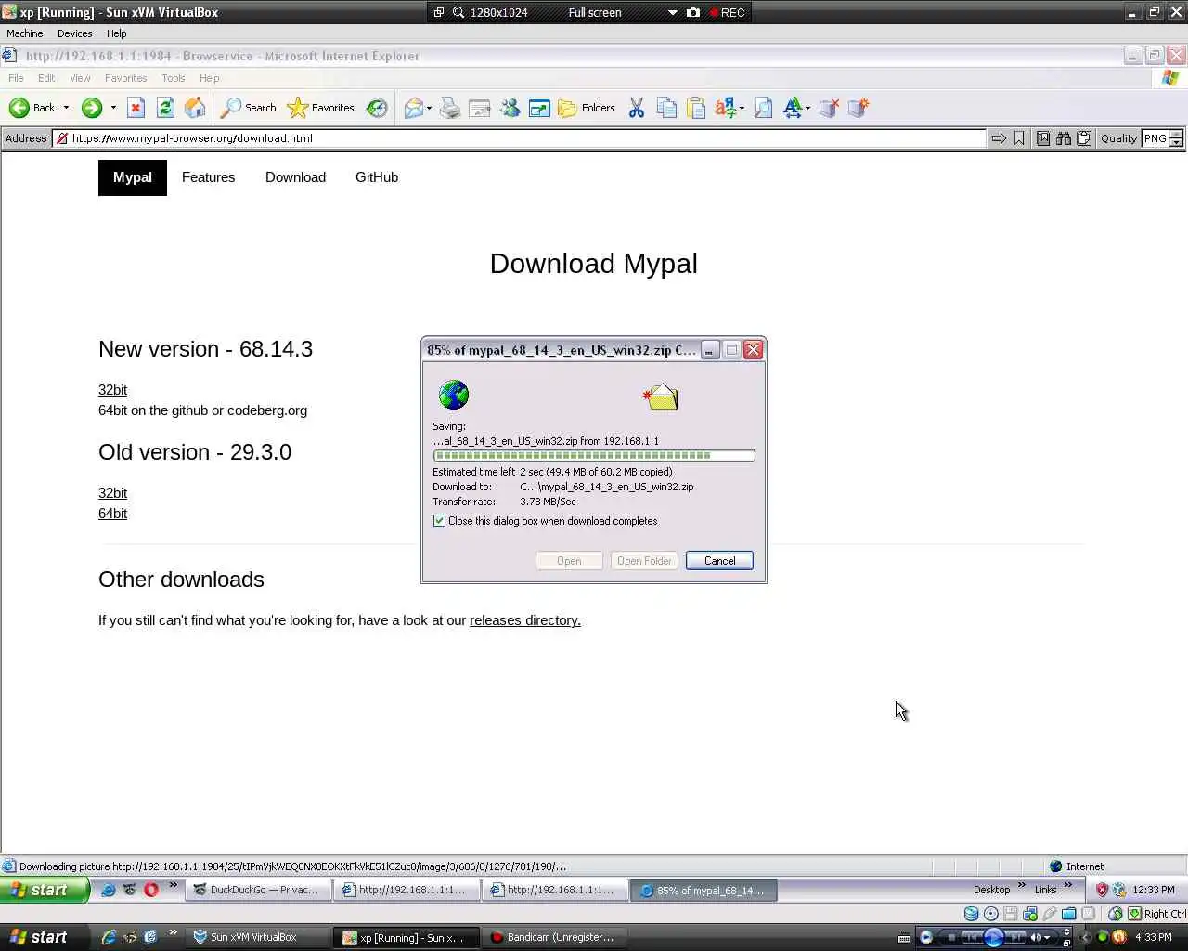Open the IE View menu
This screenshot has height=951, width=1188.
80,78
